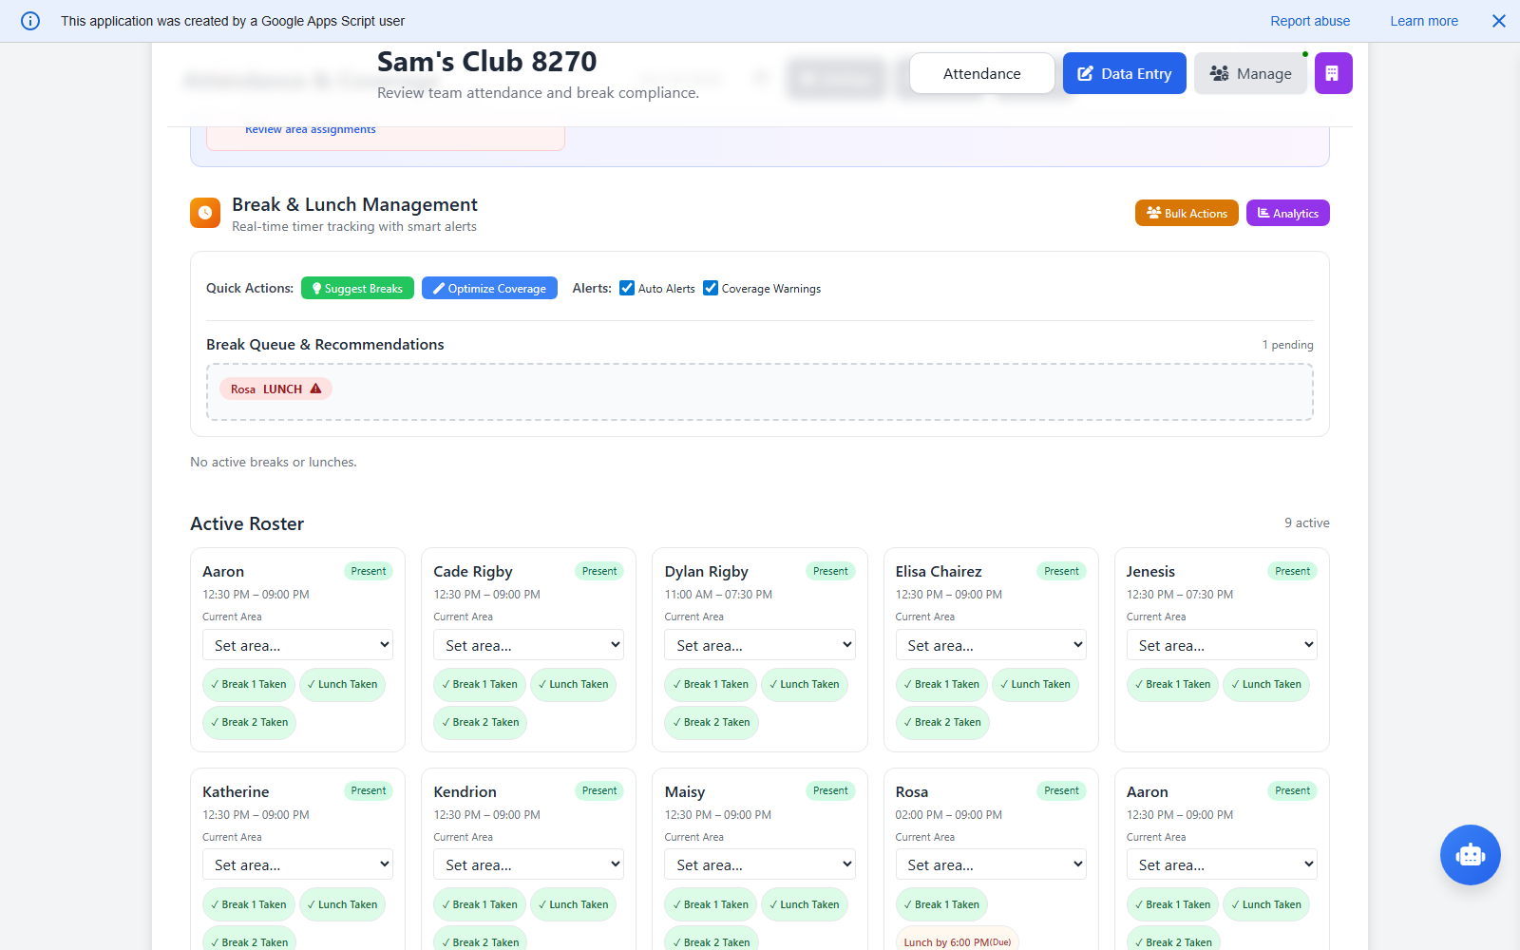Screen dimensions: 1520x950
Task: Click the bar chart icon on the Analytics button
Action: pyautogui.click(x=1261, y=213)
